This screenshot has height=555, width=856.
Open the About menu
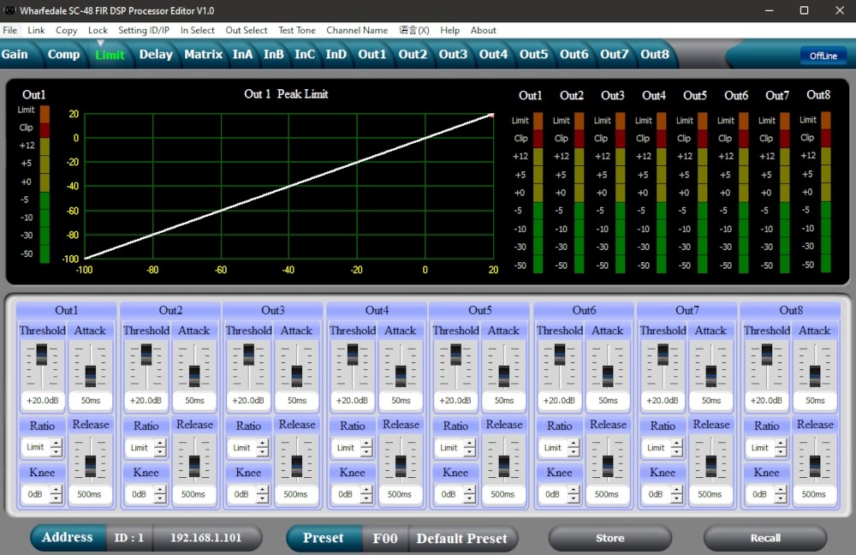pyautogui.click(x=483, y=30)
